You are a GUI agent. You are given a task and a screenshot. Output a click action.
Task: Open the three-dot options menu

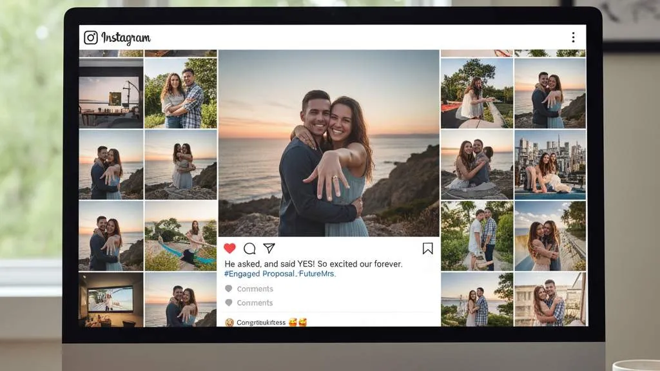tap(573, 37)
